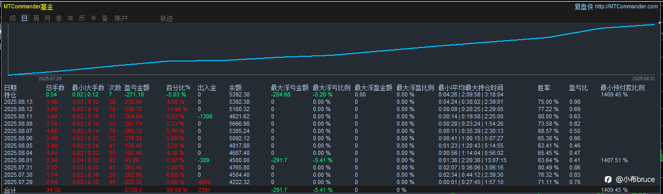This screenshot has width=663, height=194.
Task: Click the equity curve near 2025.08.13
Action: tap(654, 25)
